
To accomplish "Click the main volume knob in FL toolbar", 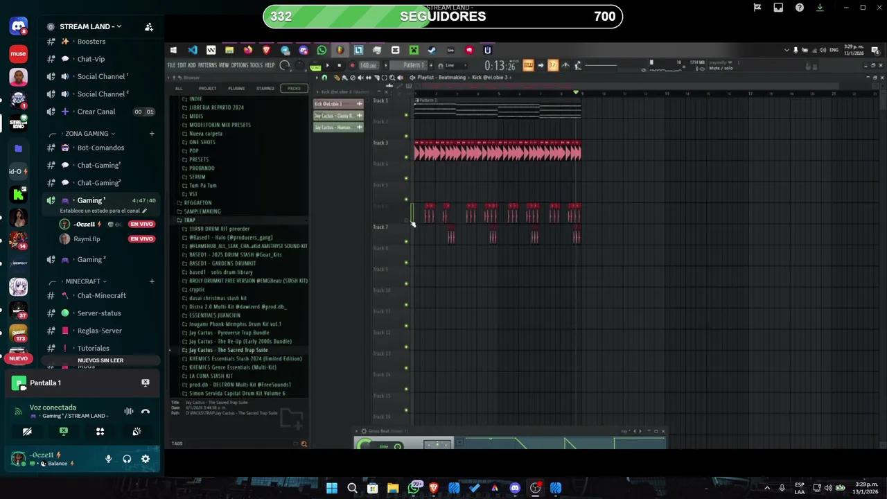I will click(284, 65).
